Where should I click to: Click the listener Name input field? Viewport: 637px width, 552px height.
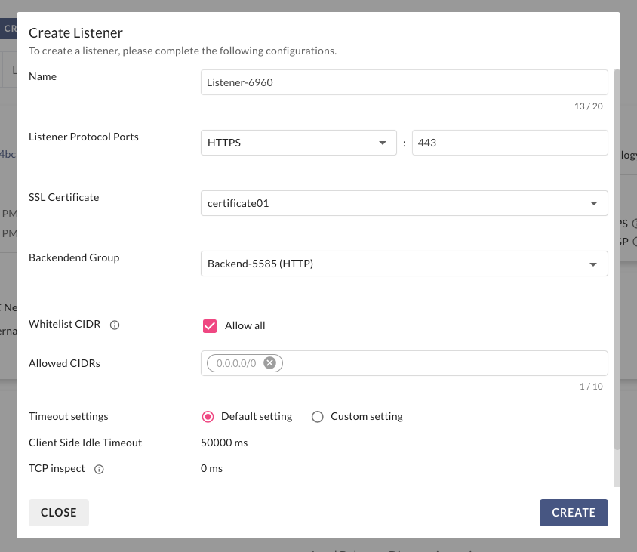(x=404, y=82)
